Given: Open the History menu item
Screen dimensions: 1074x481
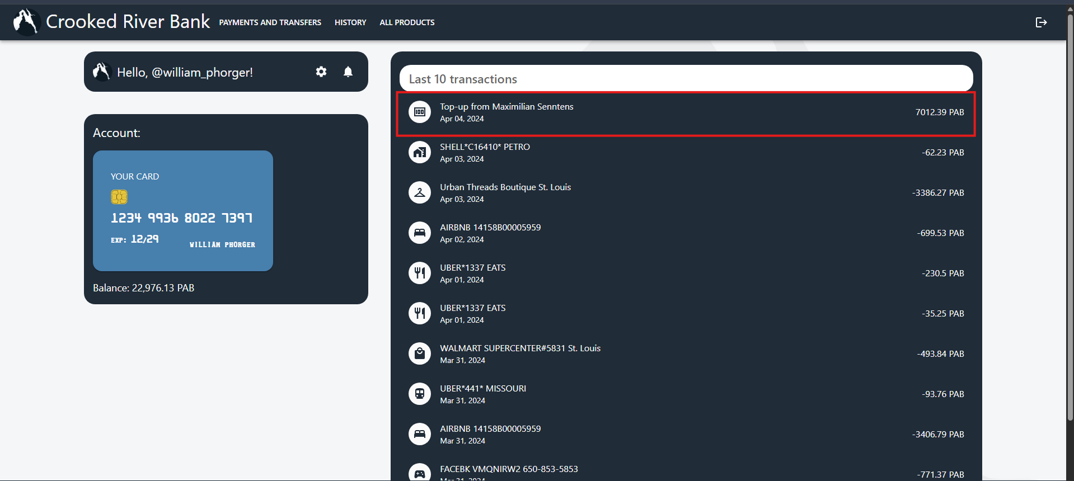Looking at the screenshot, I should [350, 22].
